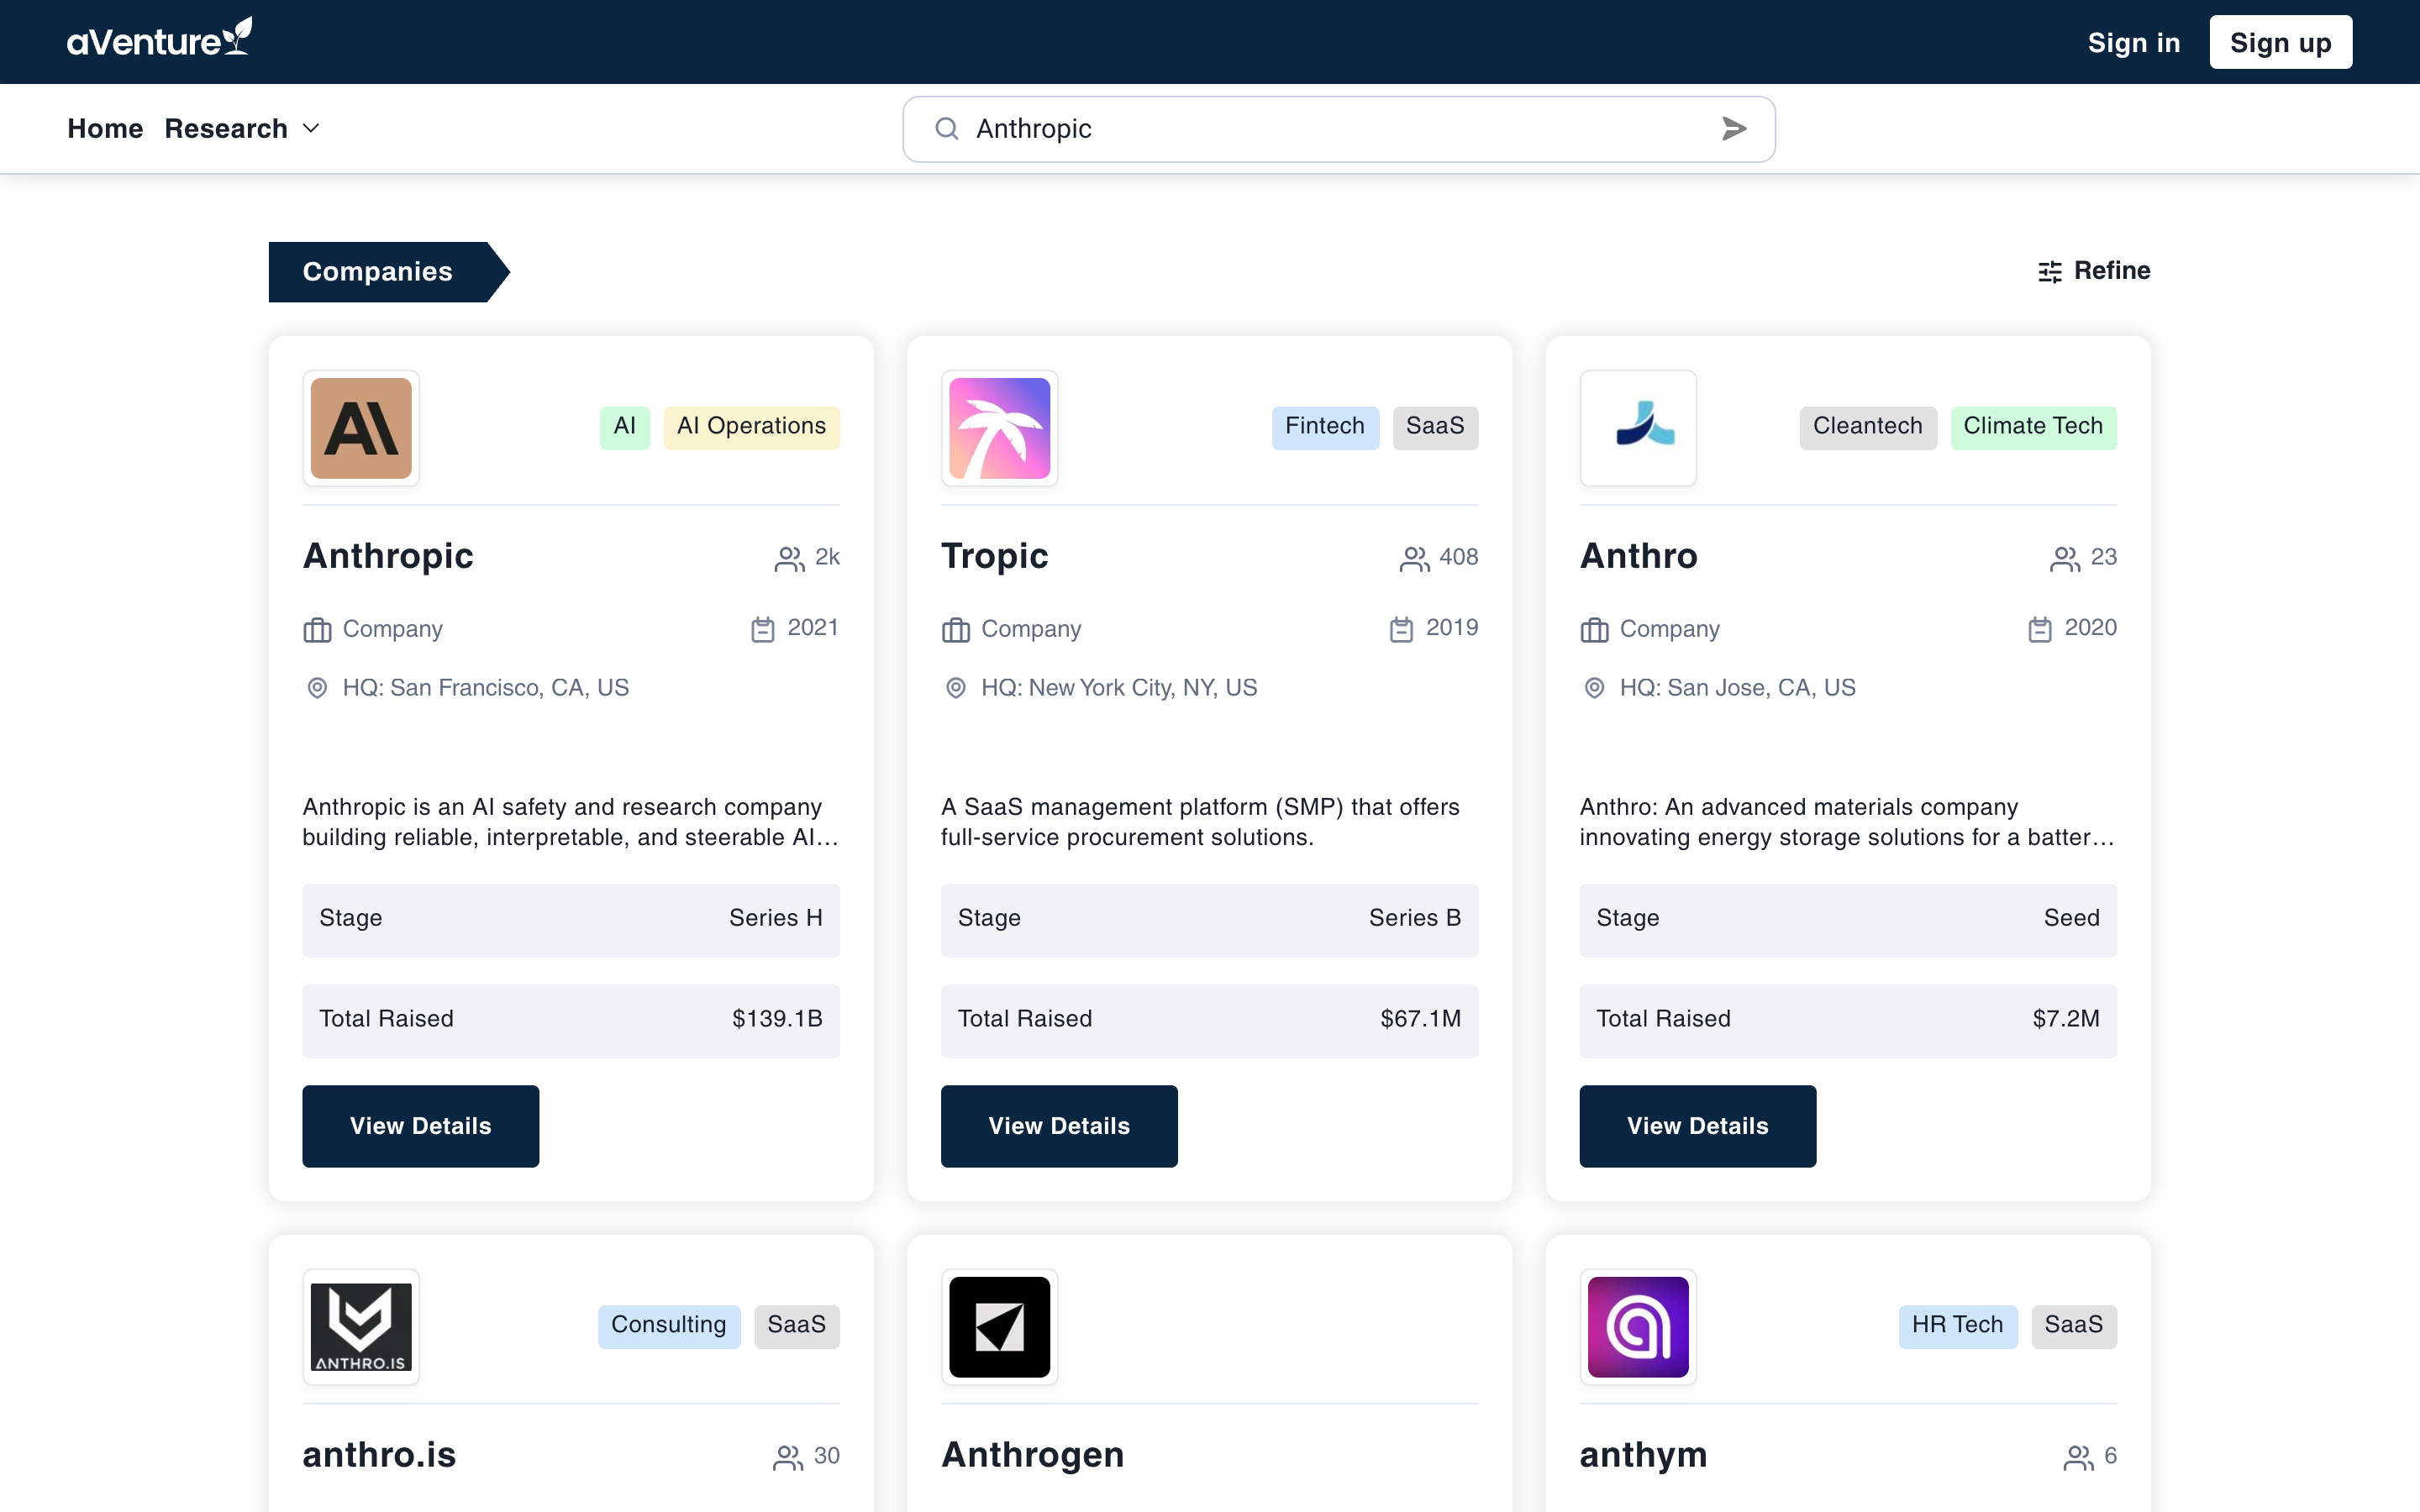
Task: Open Refine filters
Action: pos(2094,271)
